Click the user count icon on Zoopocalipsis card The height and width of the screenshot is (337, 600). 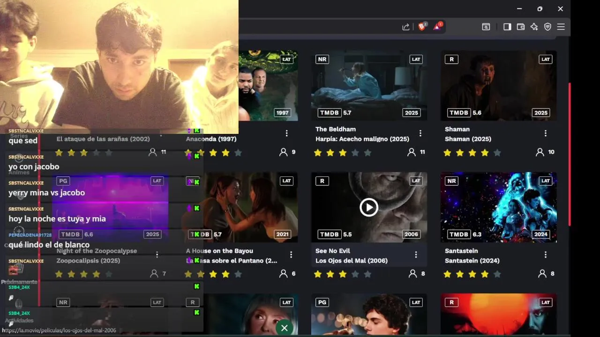154,273
